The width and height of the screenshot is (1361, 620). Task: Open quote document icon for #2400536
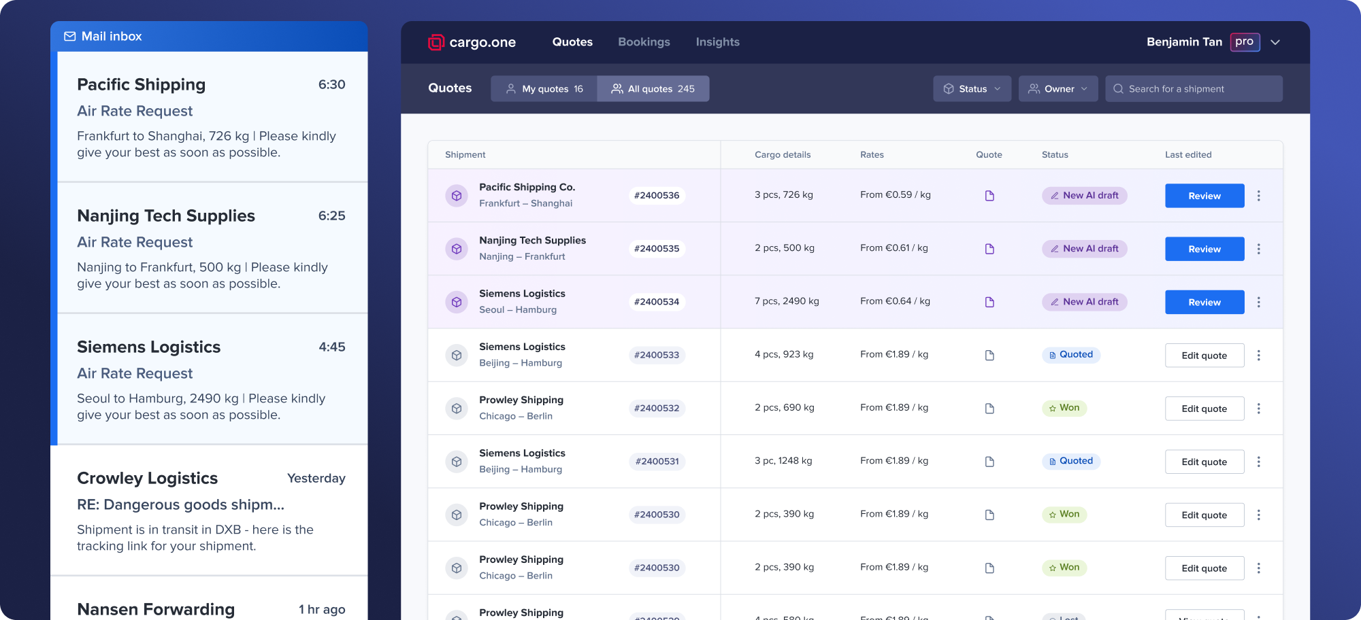tap(989, 196)
